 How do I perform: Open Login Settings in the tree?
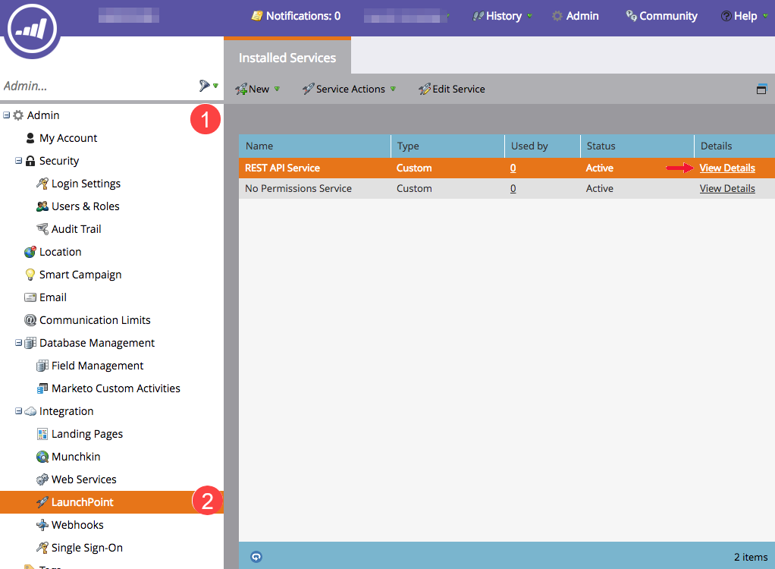point(86,184)
